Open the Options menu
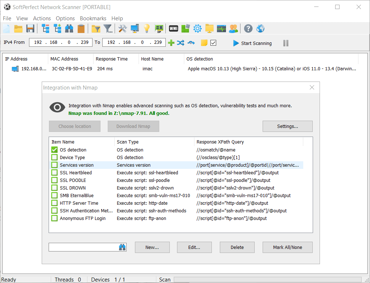This screenshot has width=370, height=283. (x=65, y=18)
